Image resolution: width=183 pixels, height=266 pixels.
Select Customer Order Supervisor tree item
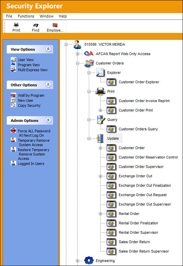[141, 167]
